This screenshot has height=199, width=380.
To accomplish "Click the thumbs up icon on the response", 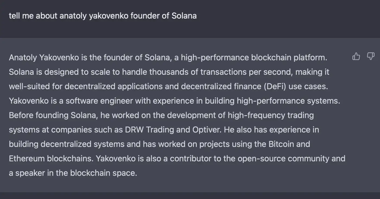I will coord(356,56).
